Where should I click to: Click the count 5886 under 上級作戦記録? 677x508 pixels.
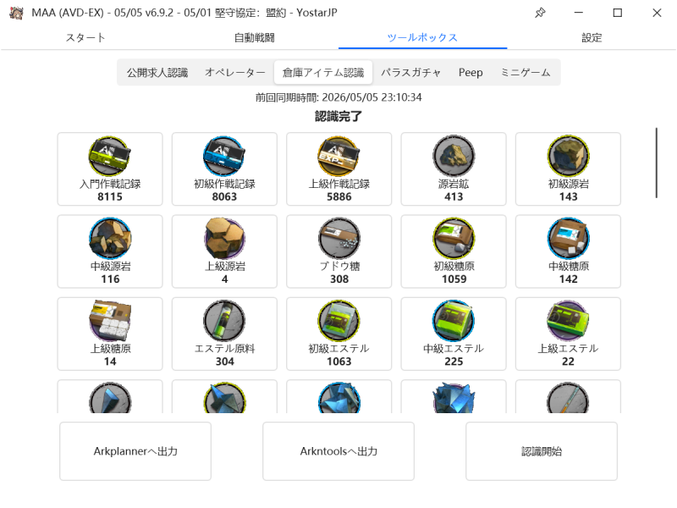[339, 197]
